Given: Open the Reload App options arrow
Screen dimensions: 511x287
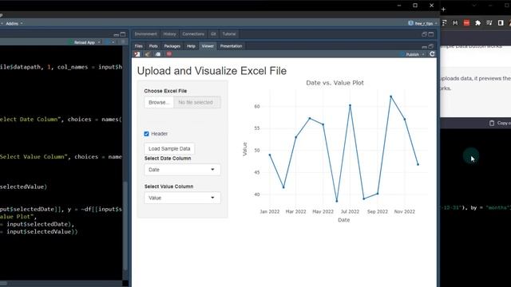Looking at the screenshot, I should 99,42.
